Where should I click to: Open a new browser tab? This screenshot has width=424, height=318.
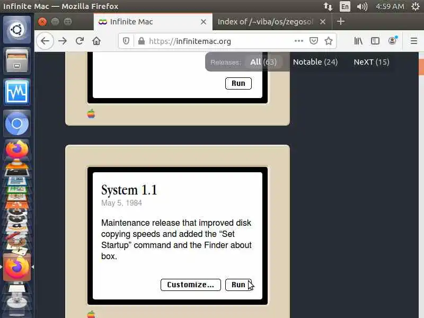(x=341, y=21)
